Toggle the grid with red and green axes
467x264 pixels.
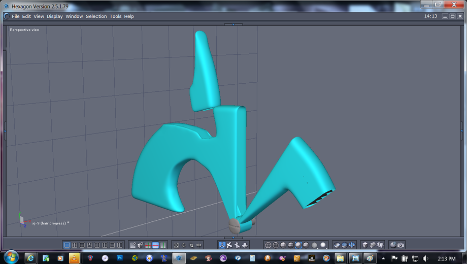148,245
